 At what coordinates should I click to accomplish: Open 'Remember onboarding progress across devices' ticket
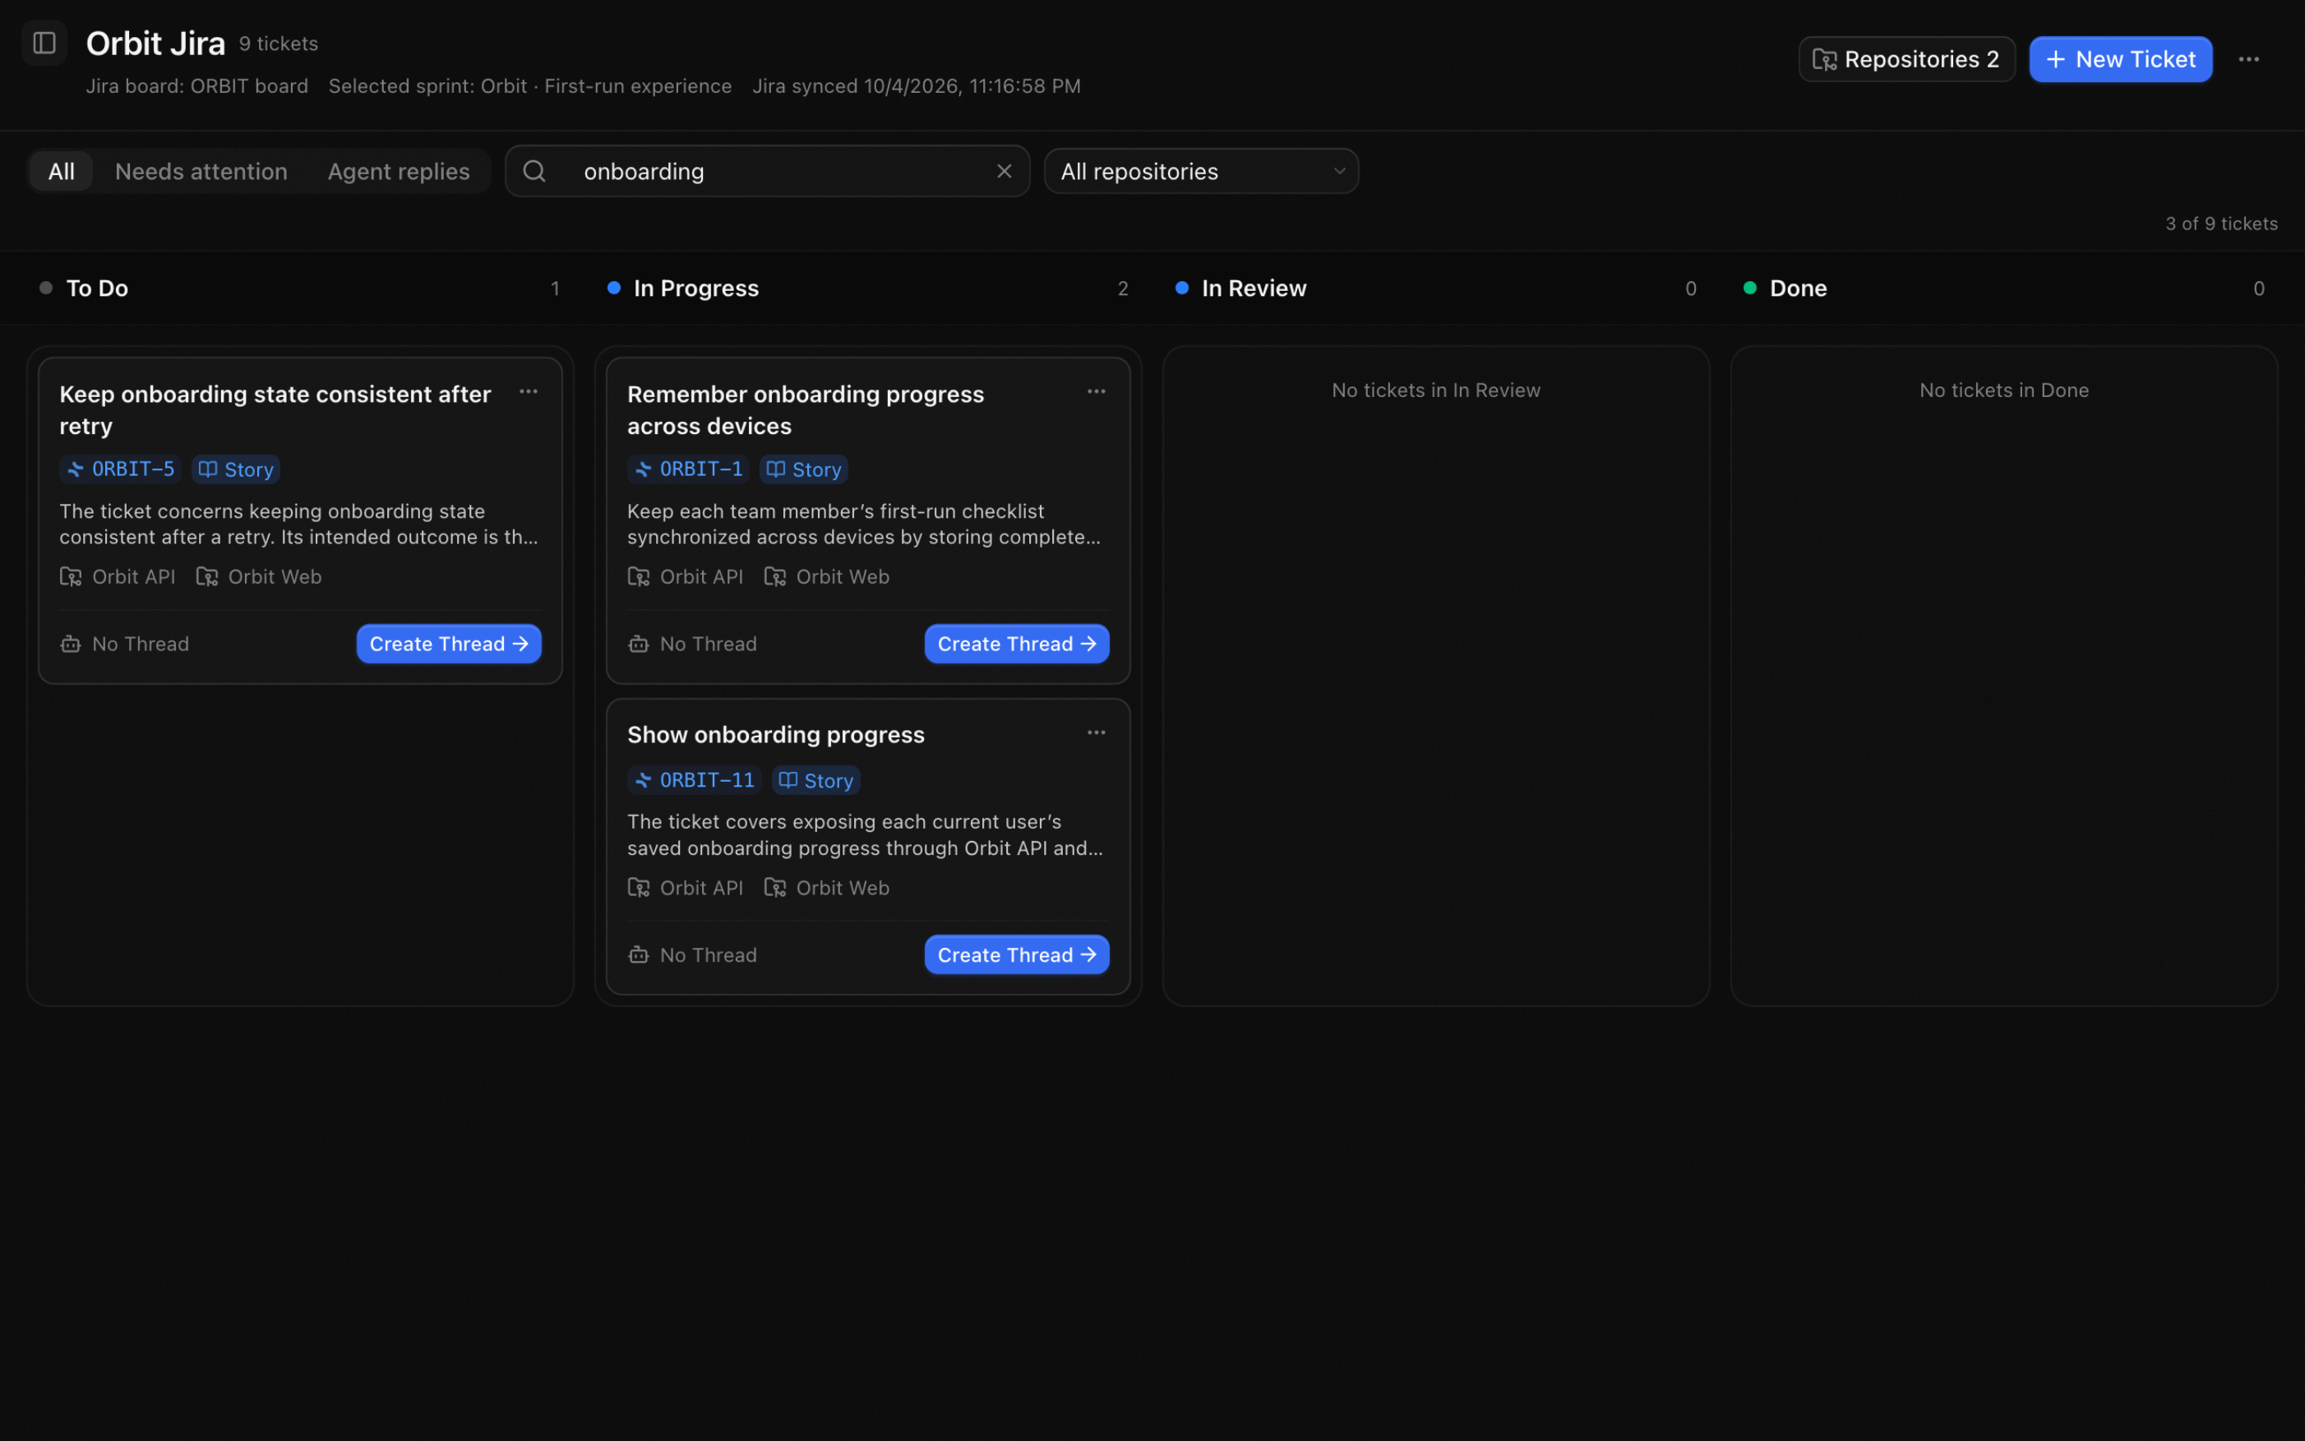(x=805, y=410)
